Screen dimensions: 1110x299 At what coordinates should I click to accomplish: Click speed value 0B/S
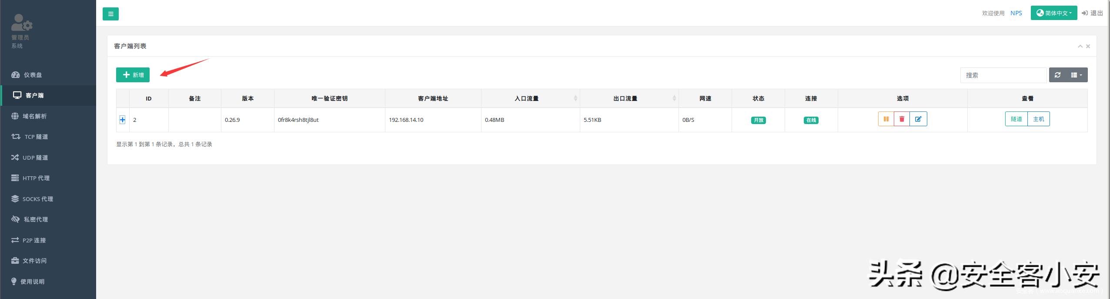coord(688,120)
